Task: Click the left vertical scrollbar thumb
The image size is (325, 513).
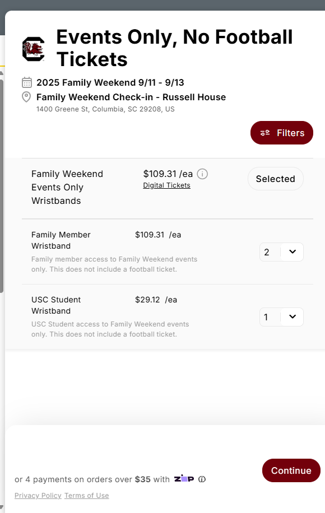Action: 2,186
